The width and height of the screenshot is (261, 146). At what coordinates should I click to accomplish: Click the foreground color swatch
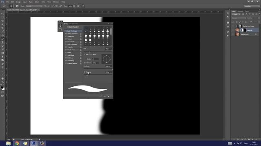2,87
